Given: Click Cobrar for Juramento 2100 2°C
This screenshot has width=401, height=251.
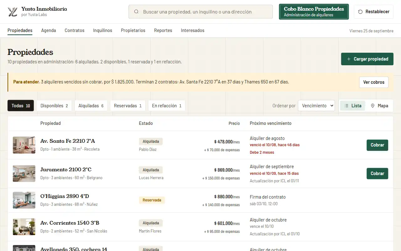Looking at the screenshot, I should pos(377,174).
